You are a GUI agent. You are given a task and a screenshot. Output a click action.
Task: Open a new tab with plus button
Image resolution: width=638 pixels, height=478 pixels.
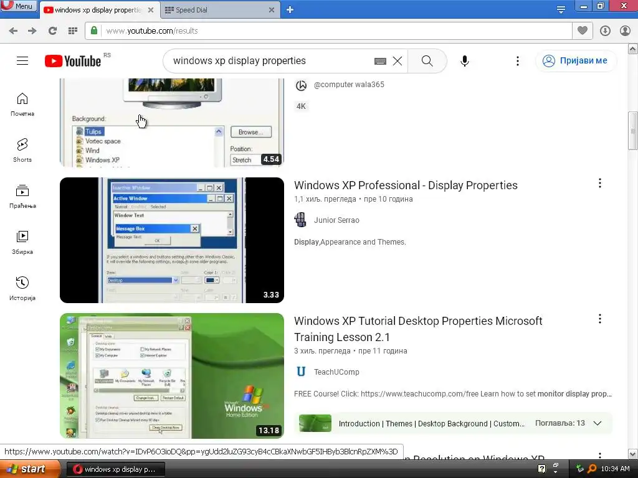click(290, 10)
